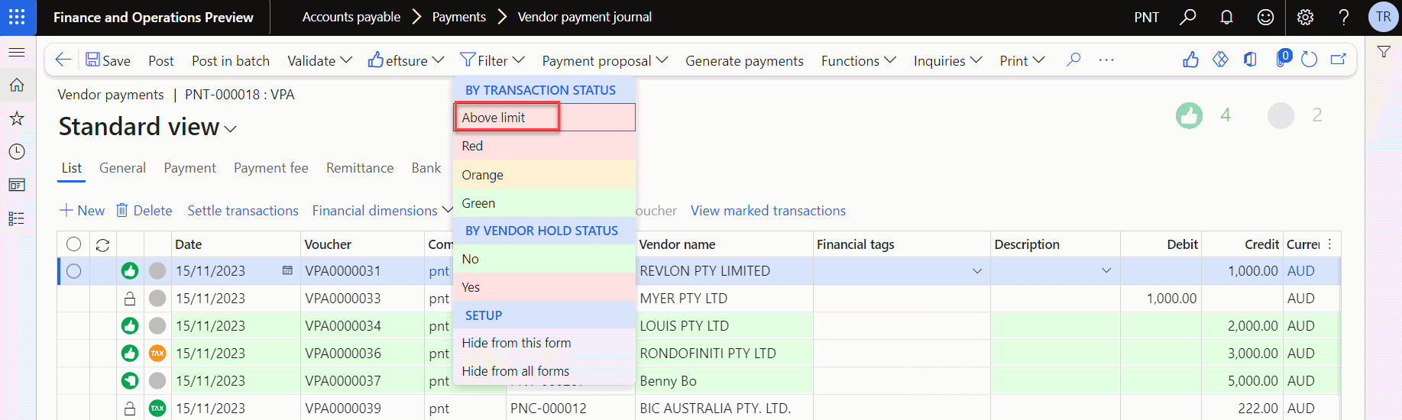Click the thumbs-up icon in action pane
This screenshot has width=1402, height=420.
[1190, 60]
